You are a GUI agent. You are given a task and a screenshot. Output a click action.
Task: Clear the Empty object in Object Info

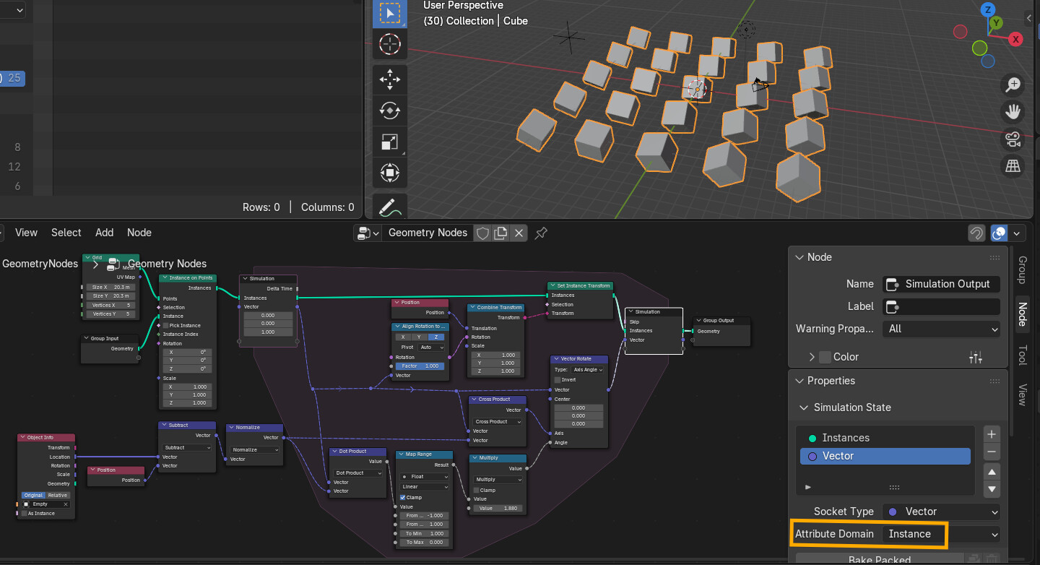[66, 504]
